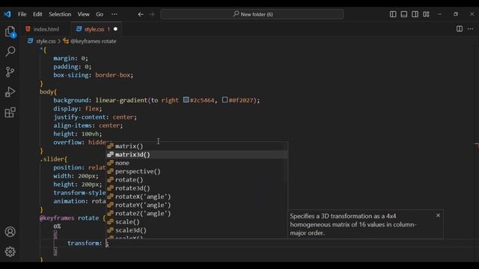Toggle secondary side bar layout icon
Screen dimensions: 479x269
(x=415, y=14)
